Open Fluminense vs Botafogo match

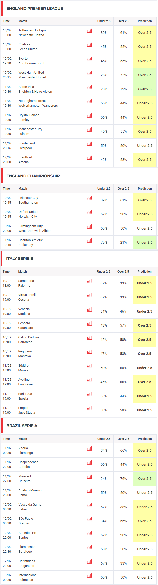(x=27, y=549)
